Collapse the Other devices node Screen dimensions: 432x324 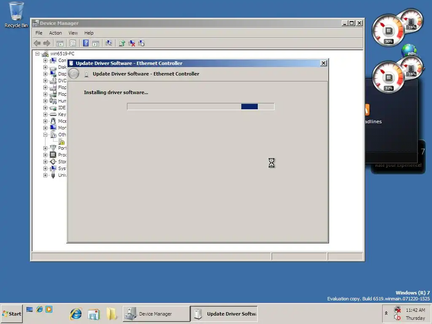[x=45, y=135]
